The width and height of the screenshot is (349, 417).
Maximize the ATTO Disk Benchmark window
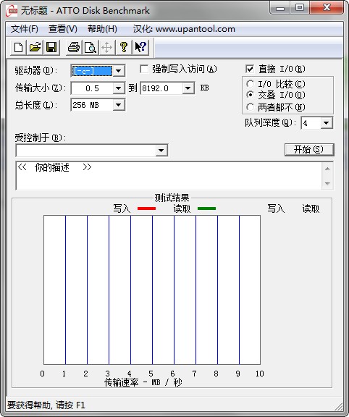(x=300, y=8)
